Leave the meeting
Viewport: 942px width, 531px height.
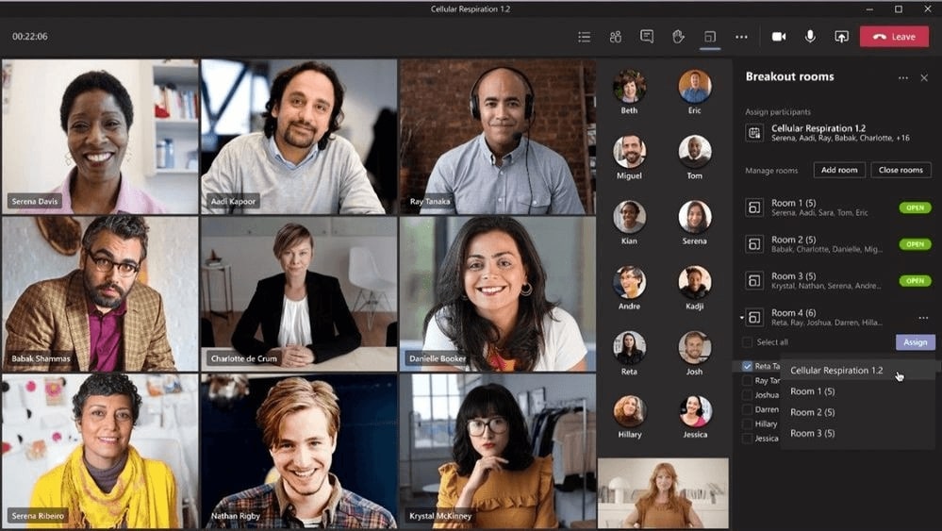pyautogui.click(x=894, y=37)
